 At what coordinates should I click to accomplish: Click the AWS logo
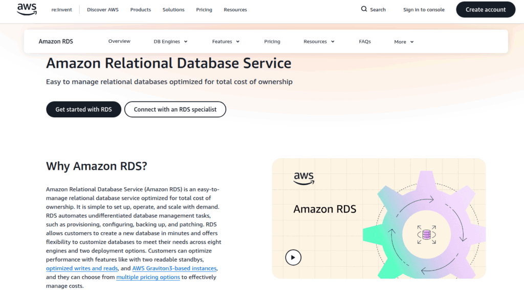coord(26,9)
